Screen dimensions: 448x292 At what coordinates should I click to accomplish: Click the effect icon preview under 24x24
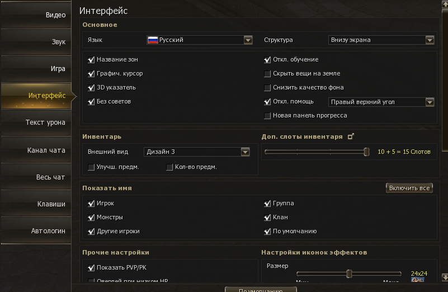pos(417,279)
